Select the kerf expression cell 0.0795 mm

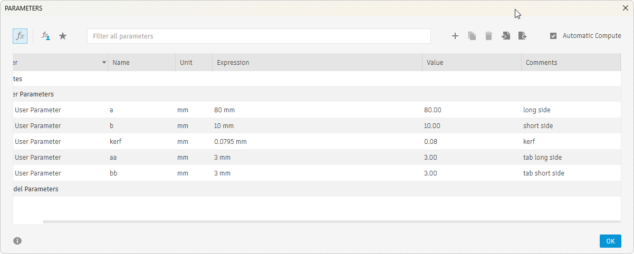pos(230,142)
